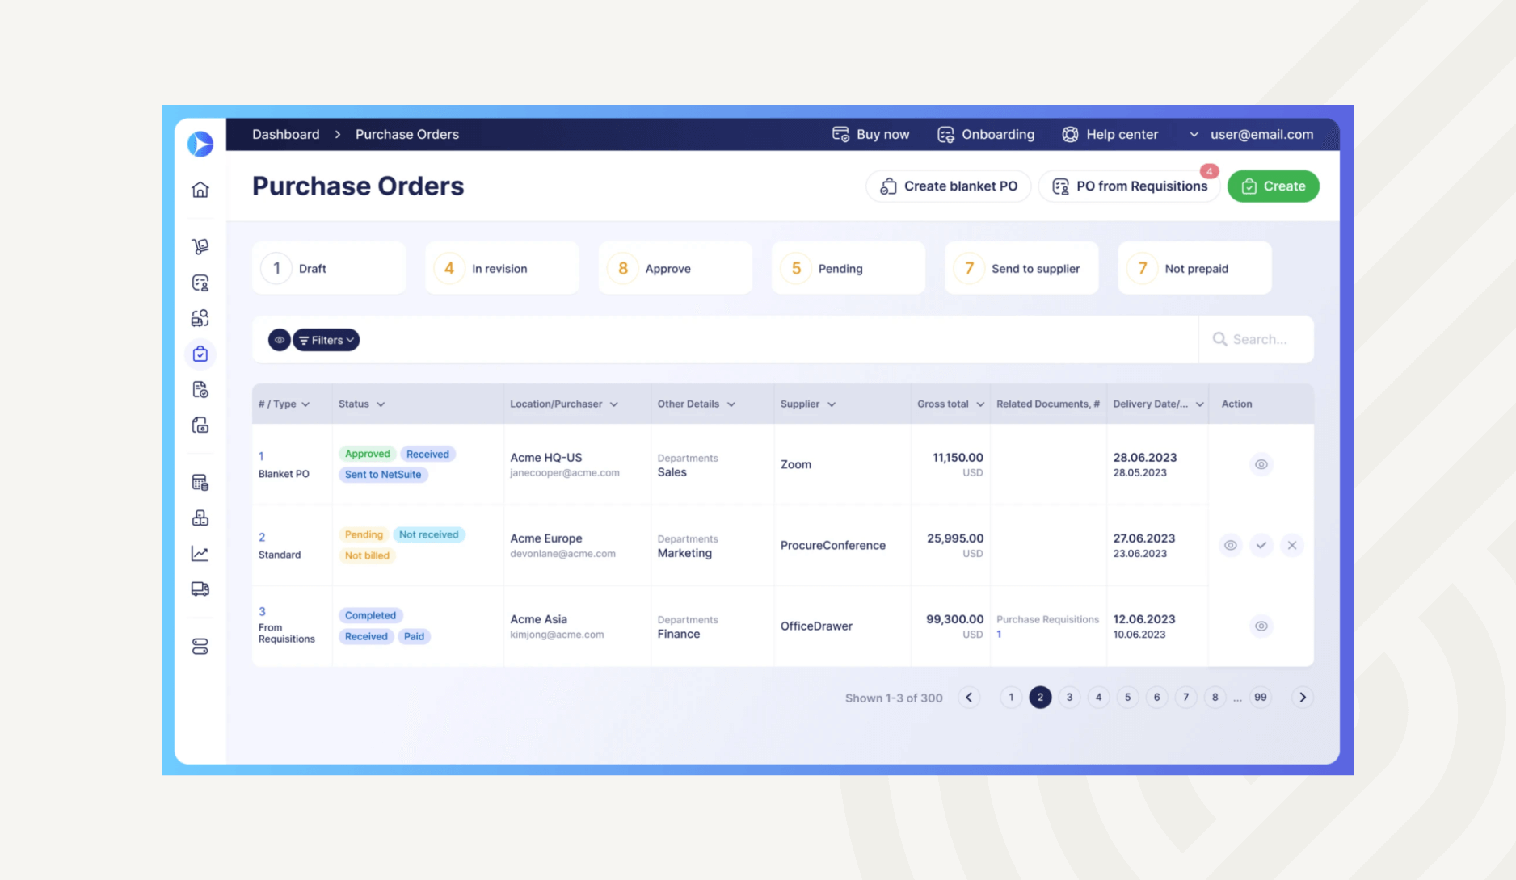Viewport: 1516px width, 880px height.
Task: Click PO from Requisitions button
Action: click(x=1130, y=186)
